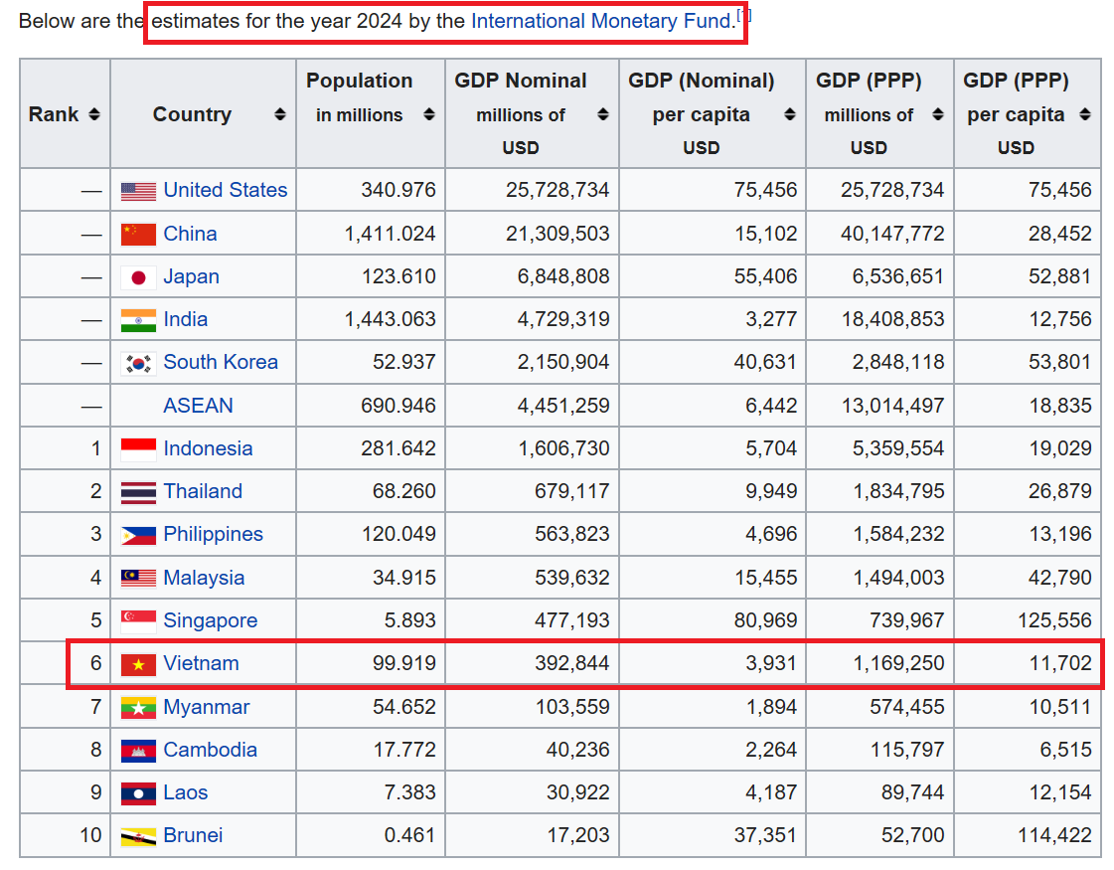Select India GDP PPP value 18,408,853

click(893, 319)
